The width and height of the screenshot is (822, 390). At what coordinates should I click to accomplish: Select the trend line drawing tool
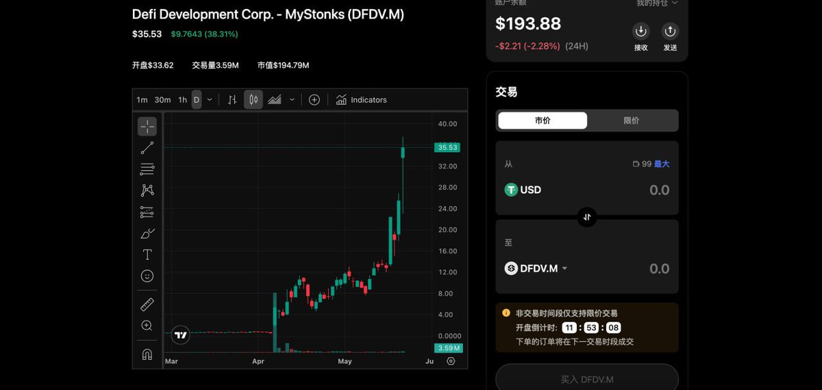[147, 148]
